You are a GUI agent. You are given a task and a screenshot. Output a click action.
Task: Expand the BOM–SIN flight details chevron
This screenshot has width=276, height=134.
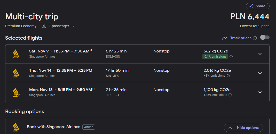click(x=260, y=54)
